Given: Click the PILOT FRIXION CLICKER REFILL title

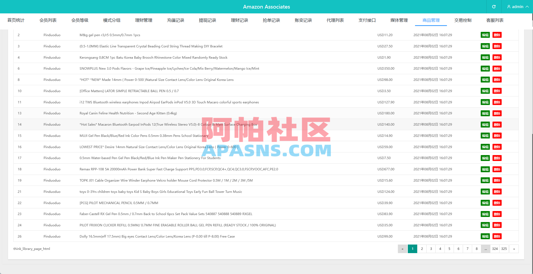Looking at the screenshot, I should 177,225.
